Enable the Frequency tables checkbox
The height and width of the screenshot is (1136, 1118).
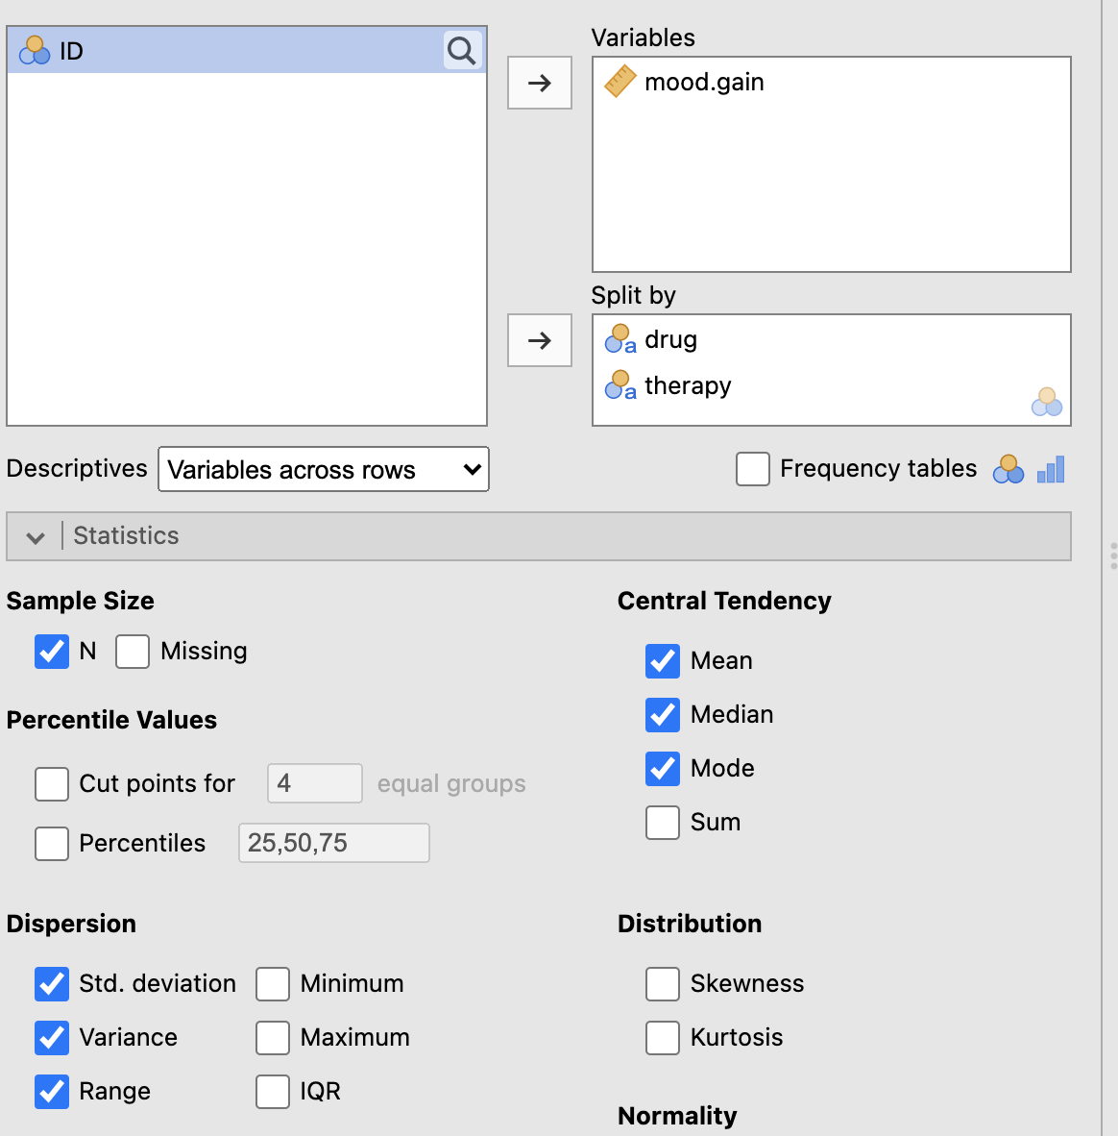pos(753,469)
